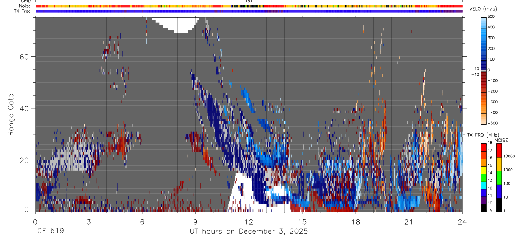Click the noise legend '1000' tick label
Image resolution: width=520 pixels, height=240 pixels.
(x=509, y=170)
